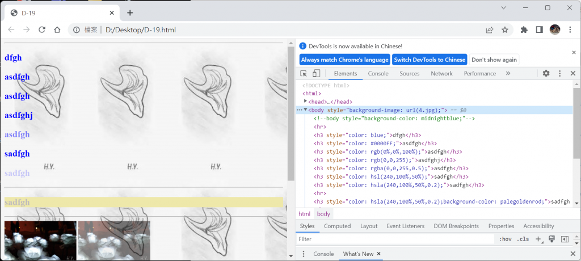581x261 pixels.
Task: Open the Properties sidebar tab
Action: coord(501,226)
